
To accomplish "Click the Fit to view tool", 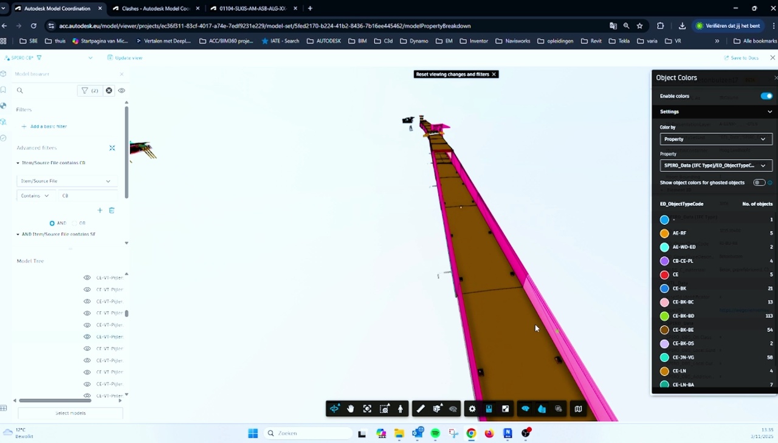I will tap(367, 409).
